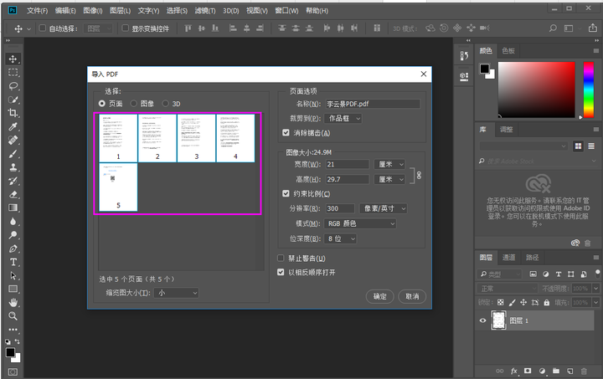This screenshot has height=379, width=603.
Task: Toggle the 约束比例 checkbox
Action: pos(286,193)
